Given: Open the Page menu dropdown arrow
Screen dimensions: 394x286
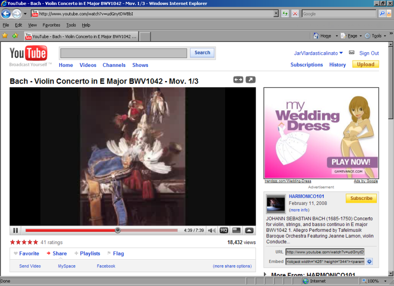Looking at the screenshot, I should click(x=361, y=36).
